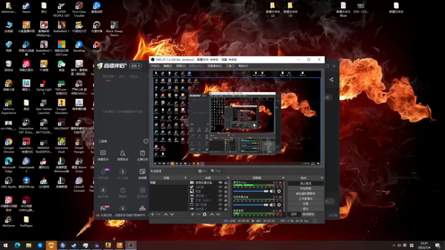Viewport: 445px width, 250px height.
Task: Move source down in Sources toolbar
Action: [x=218, y=214]
